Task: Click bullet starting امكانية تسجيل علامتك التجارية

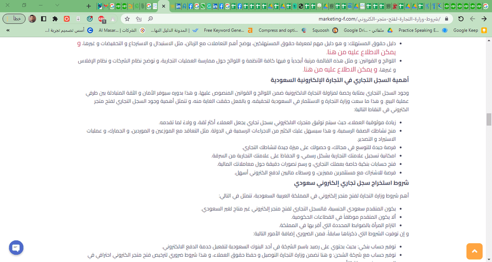Action: click(x=304, y=156)
